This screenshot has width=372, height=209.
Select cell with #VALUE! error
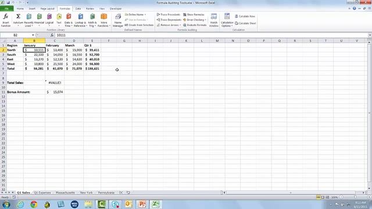point(55,82)
